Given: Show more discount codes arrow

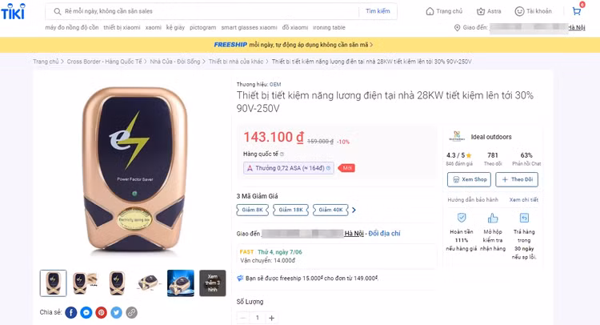Looking at the screenshot, I should 354,210.
